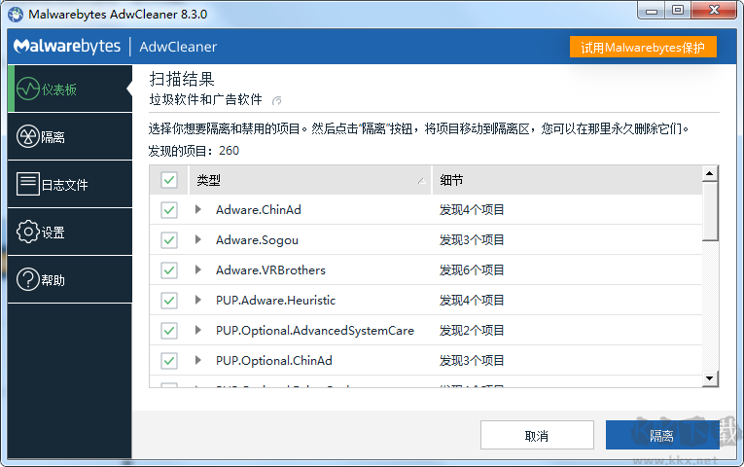Click the scrollbar up arrow

pos(710,173)
